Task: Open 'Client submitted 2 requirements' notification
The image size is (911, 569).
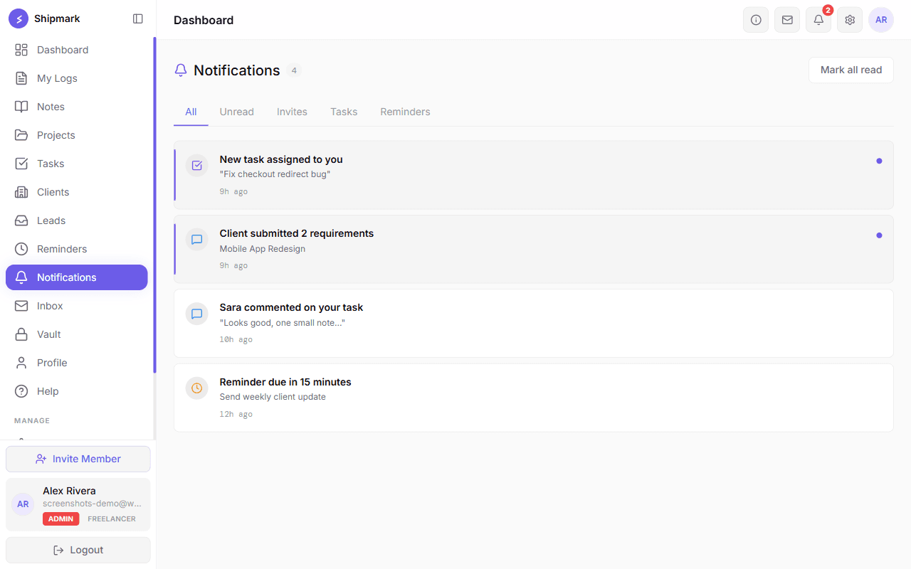Action: [534, 249]
